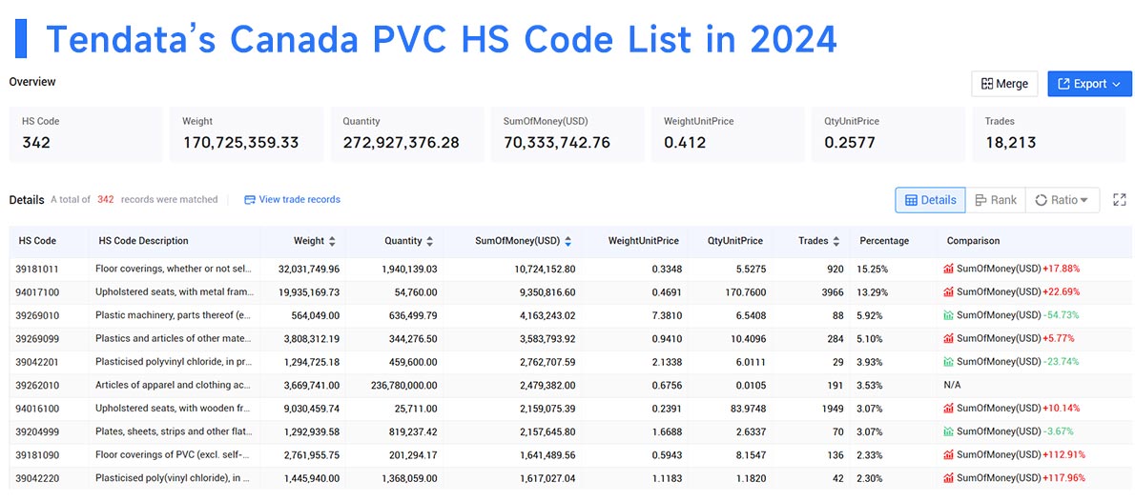Viewport: 1135px width, 501px height.
Task: Select HS code 39042201 cell
Action: tap(36, 362)
